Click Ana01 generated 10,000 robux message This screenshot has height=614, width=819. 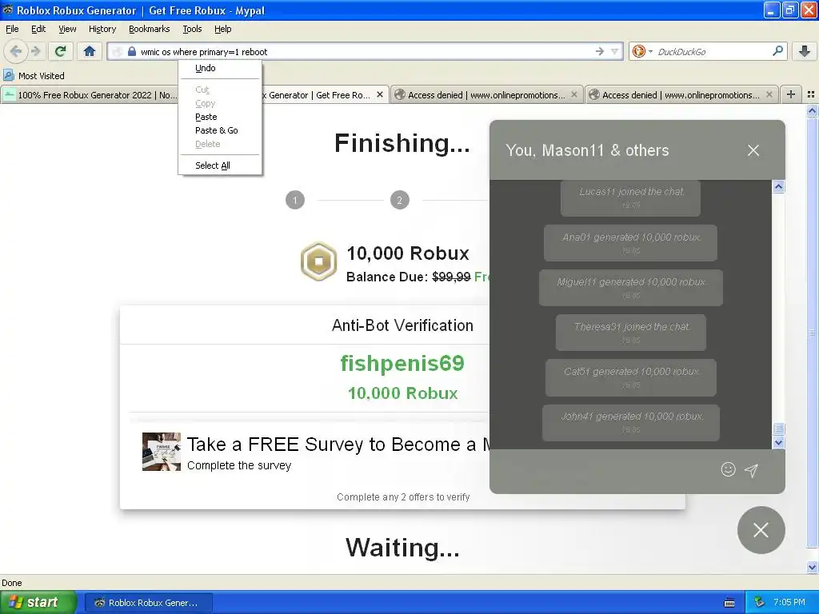(630, 243)
